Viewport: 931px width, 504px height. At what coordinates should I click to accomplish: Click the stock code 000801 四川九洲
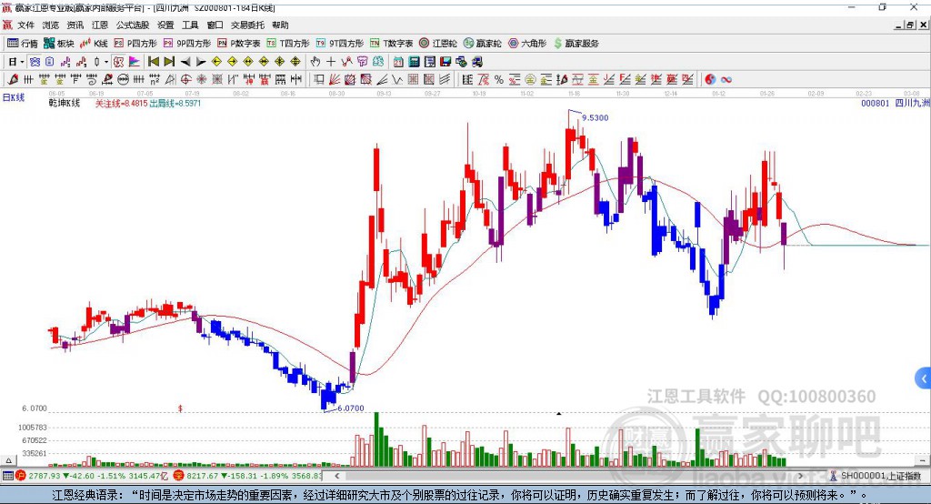pos(896,104)
